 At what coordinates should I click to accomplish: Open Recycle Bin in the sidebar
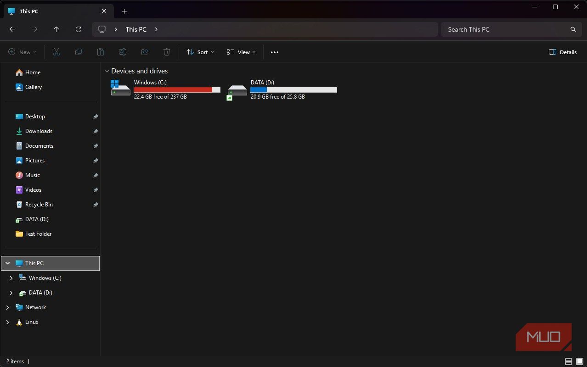(x=34, y=205)
